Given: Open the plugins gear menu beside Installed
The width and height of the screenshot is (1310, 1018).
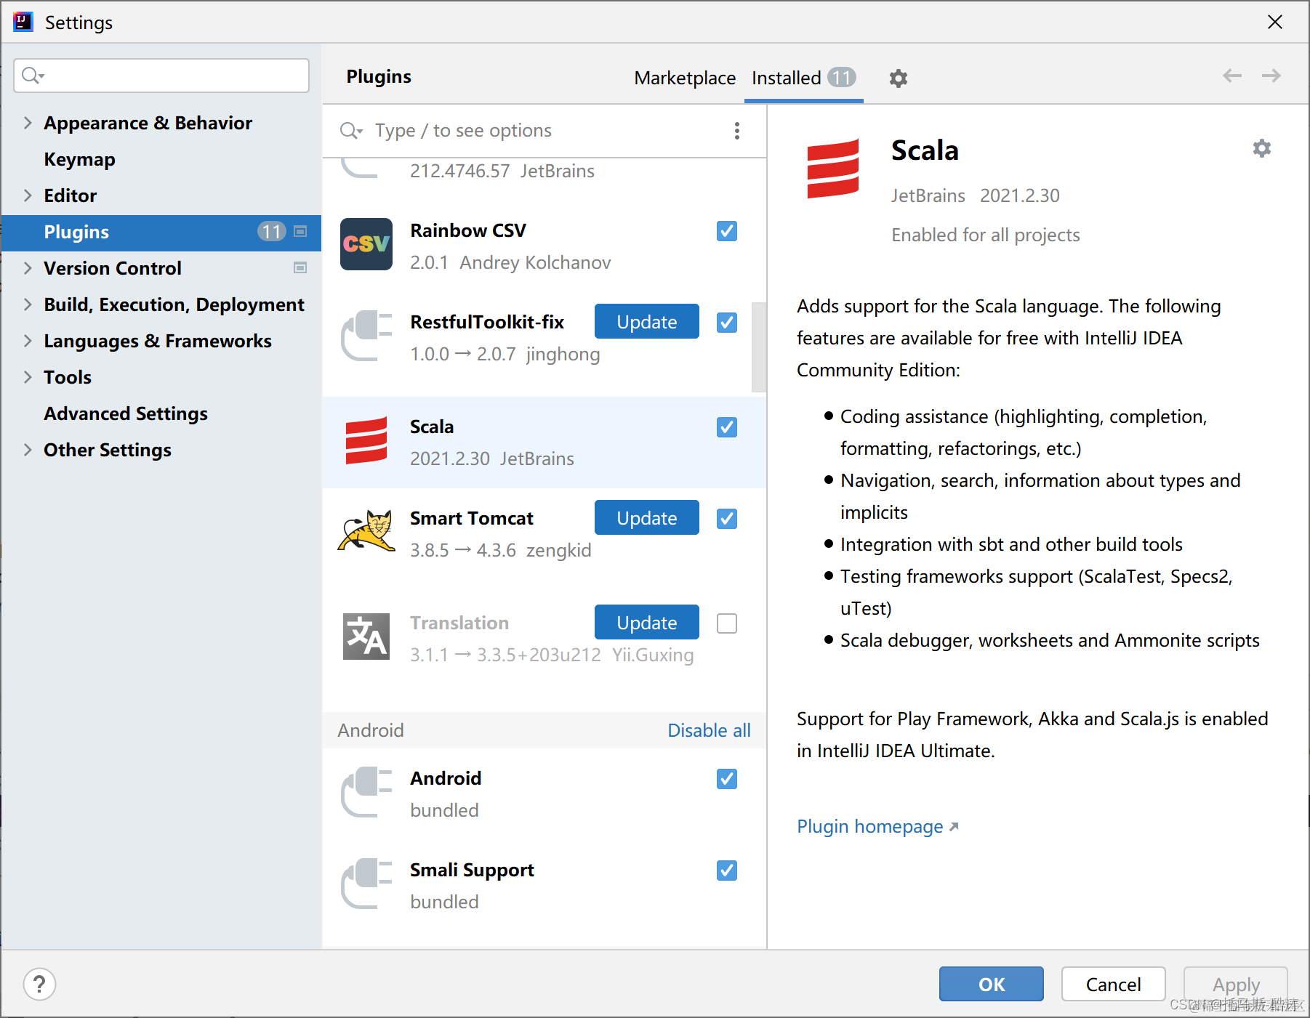Looking at the screenshot, I should pos(899,78).
